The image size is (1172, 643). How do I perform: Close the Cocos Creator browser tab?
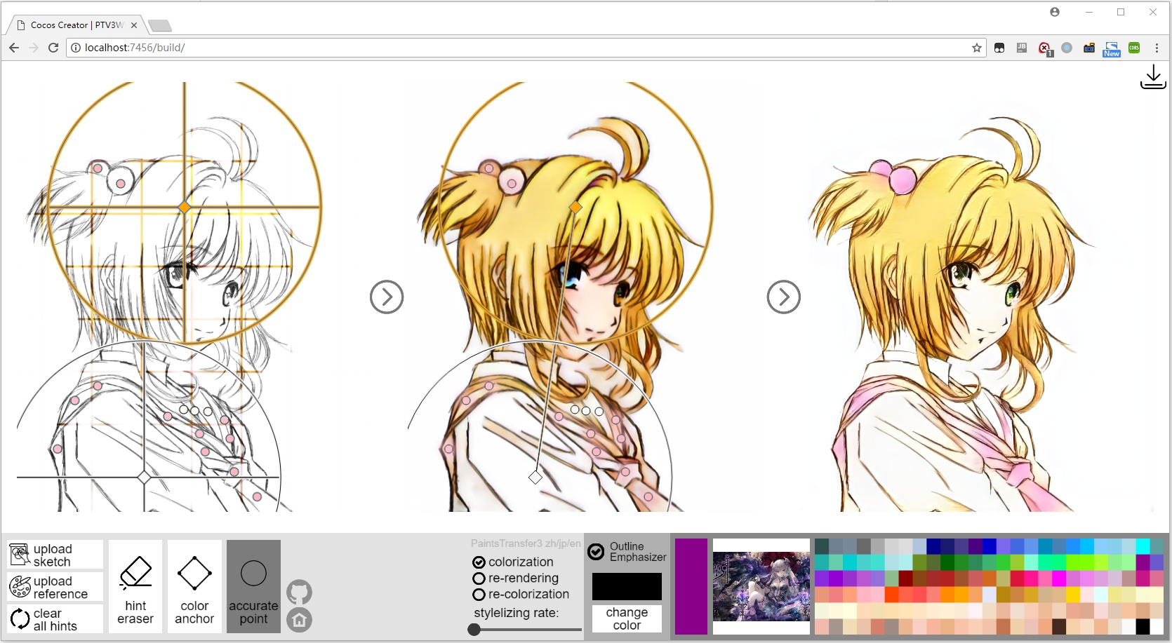(x=134, y=25)
